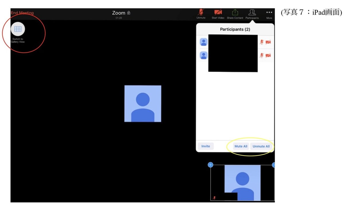Screen dimensions: 344x215
Task: Start Video using the camera icon
Action: coord(218,14)
